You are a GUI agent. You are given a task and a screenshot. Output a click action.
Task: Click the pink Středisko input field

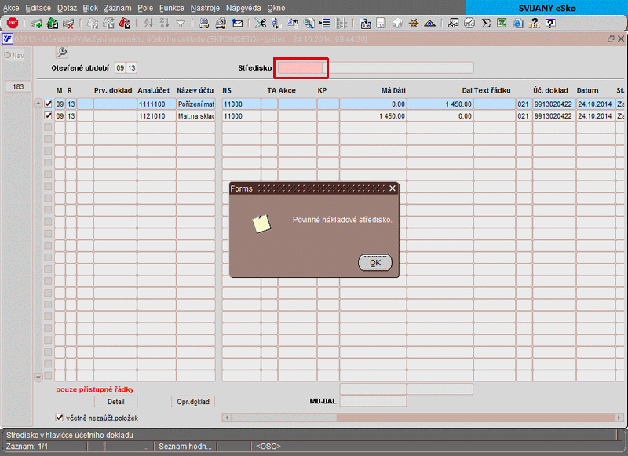coord(301,68)
